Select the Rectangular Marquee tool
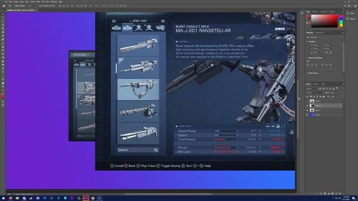358x201 pixels. [x=2, y=17]
